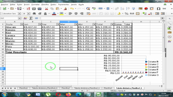
Task: Open Mar column filter dropdown
Action: [x=76, y=24]
